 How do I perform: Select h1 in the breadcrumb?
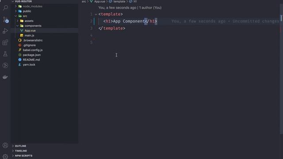tap(135, 1)
